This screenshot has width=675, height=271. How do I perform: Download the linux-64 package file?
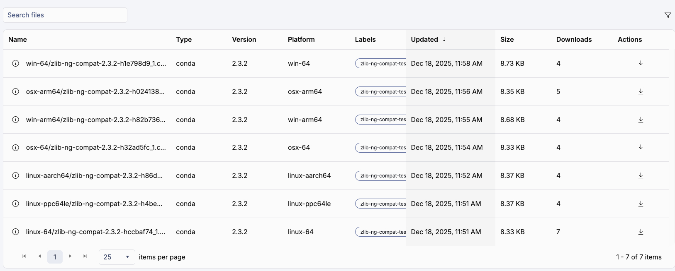click(x=641, y=232)
